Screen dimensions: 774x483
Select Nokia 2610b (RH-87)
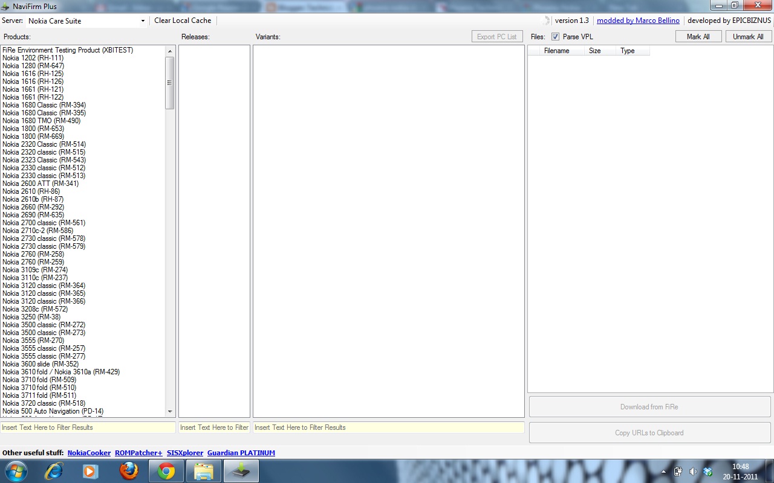33,199
